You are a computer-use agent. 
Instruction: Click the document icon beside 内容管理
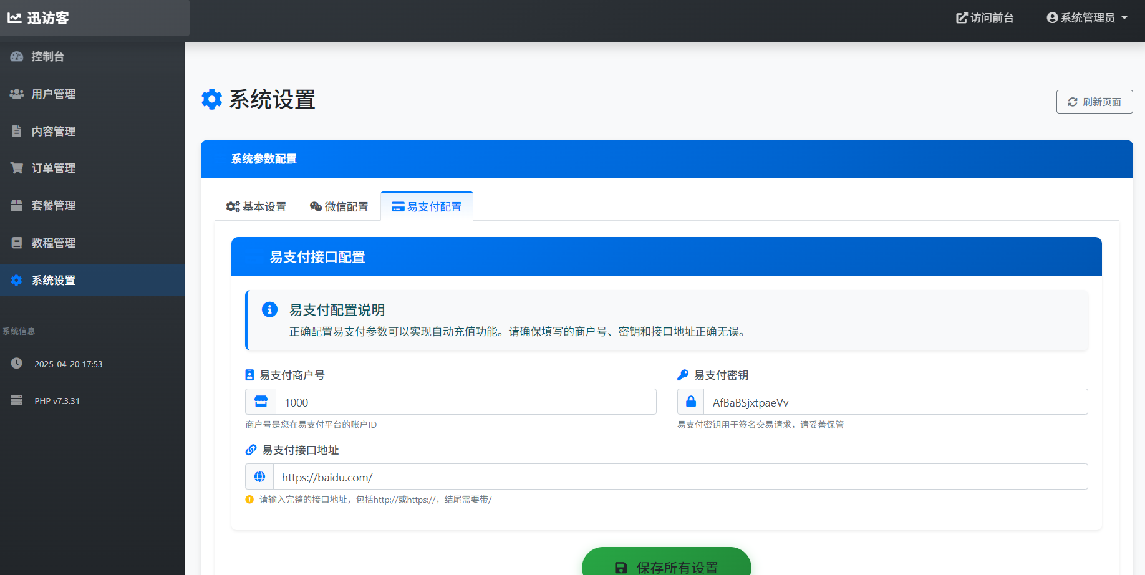click(x=17, y=131)
